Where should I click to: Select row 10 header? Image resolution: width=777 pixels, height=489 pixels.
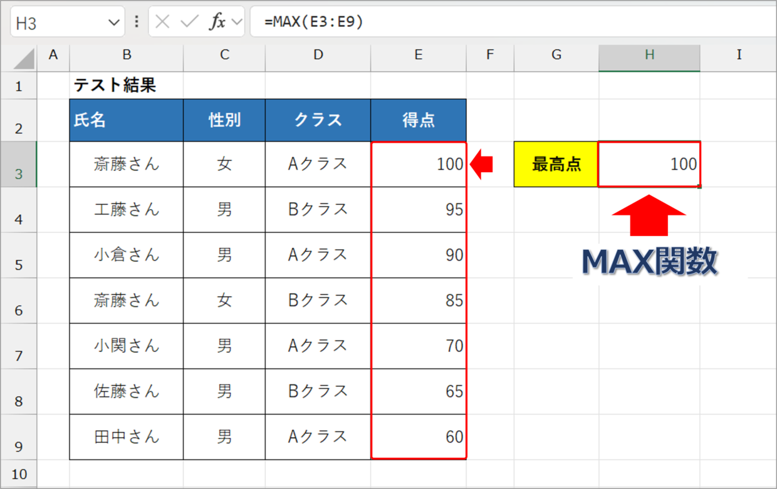coord(19,474)
